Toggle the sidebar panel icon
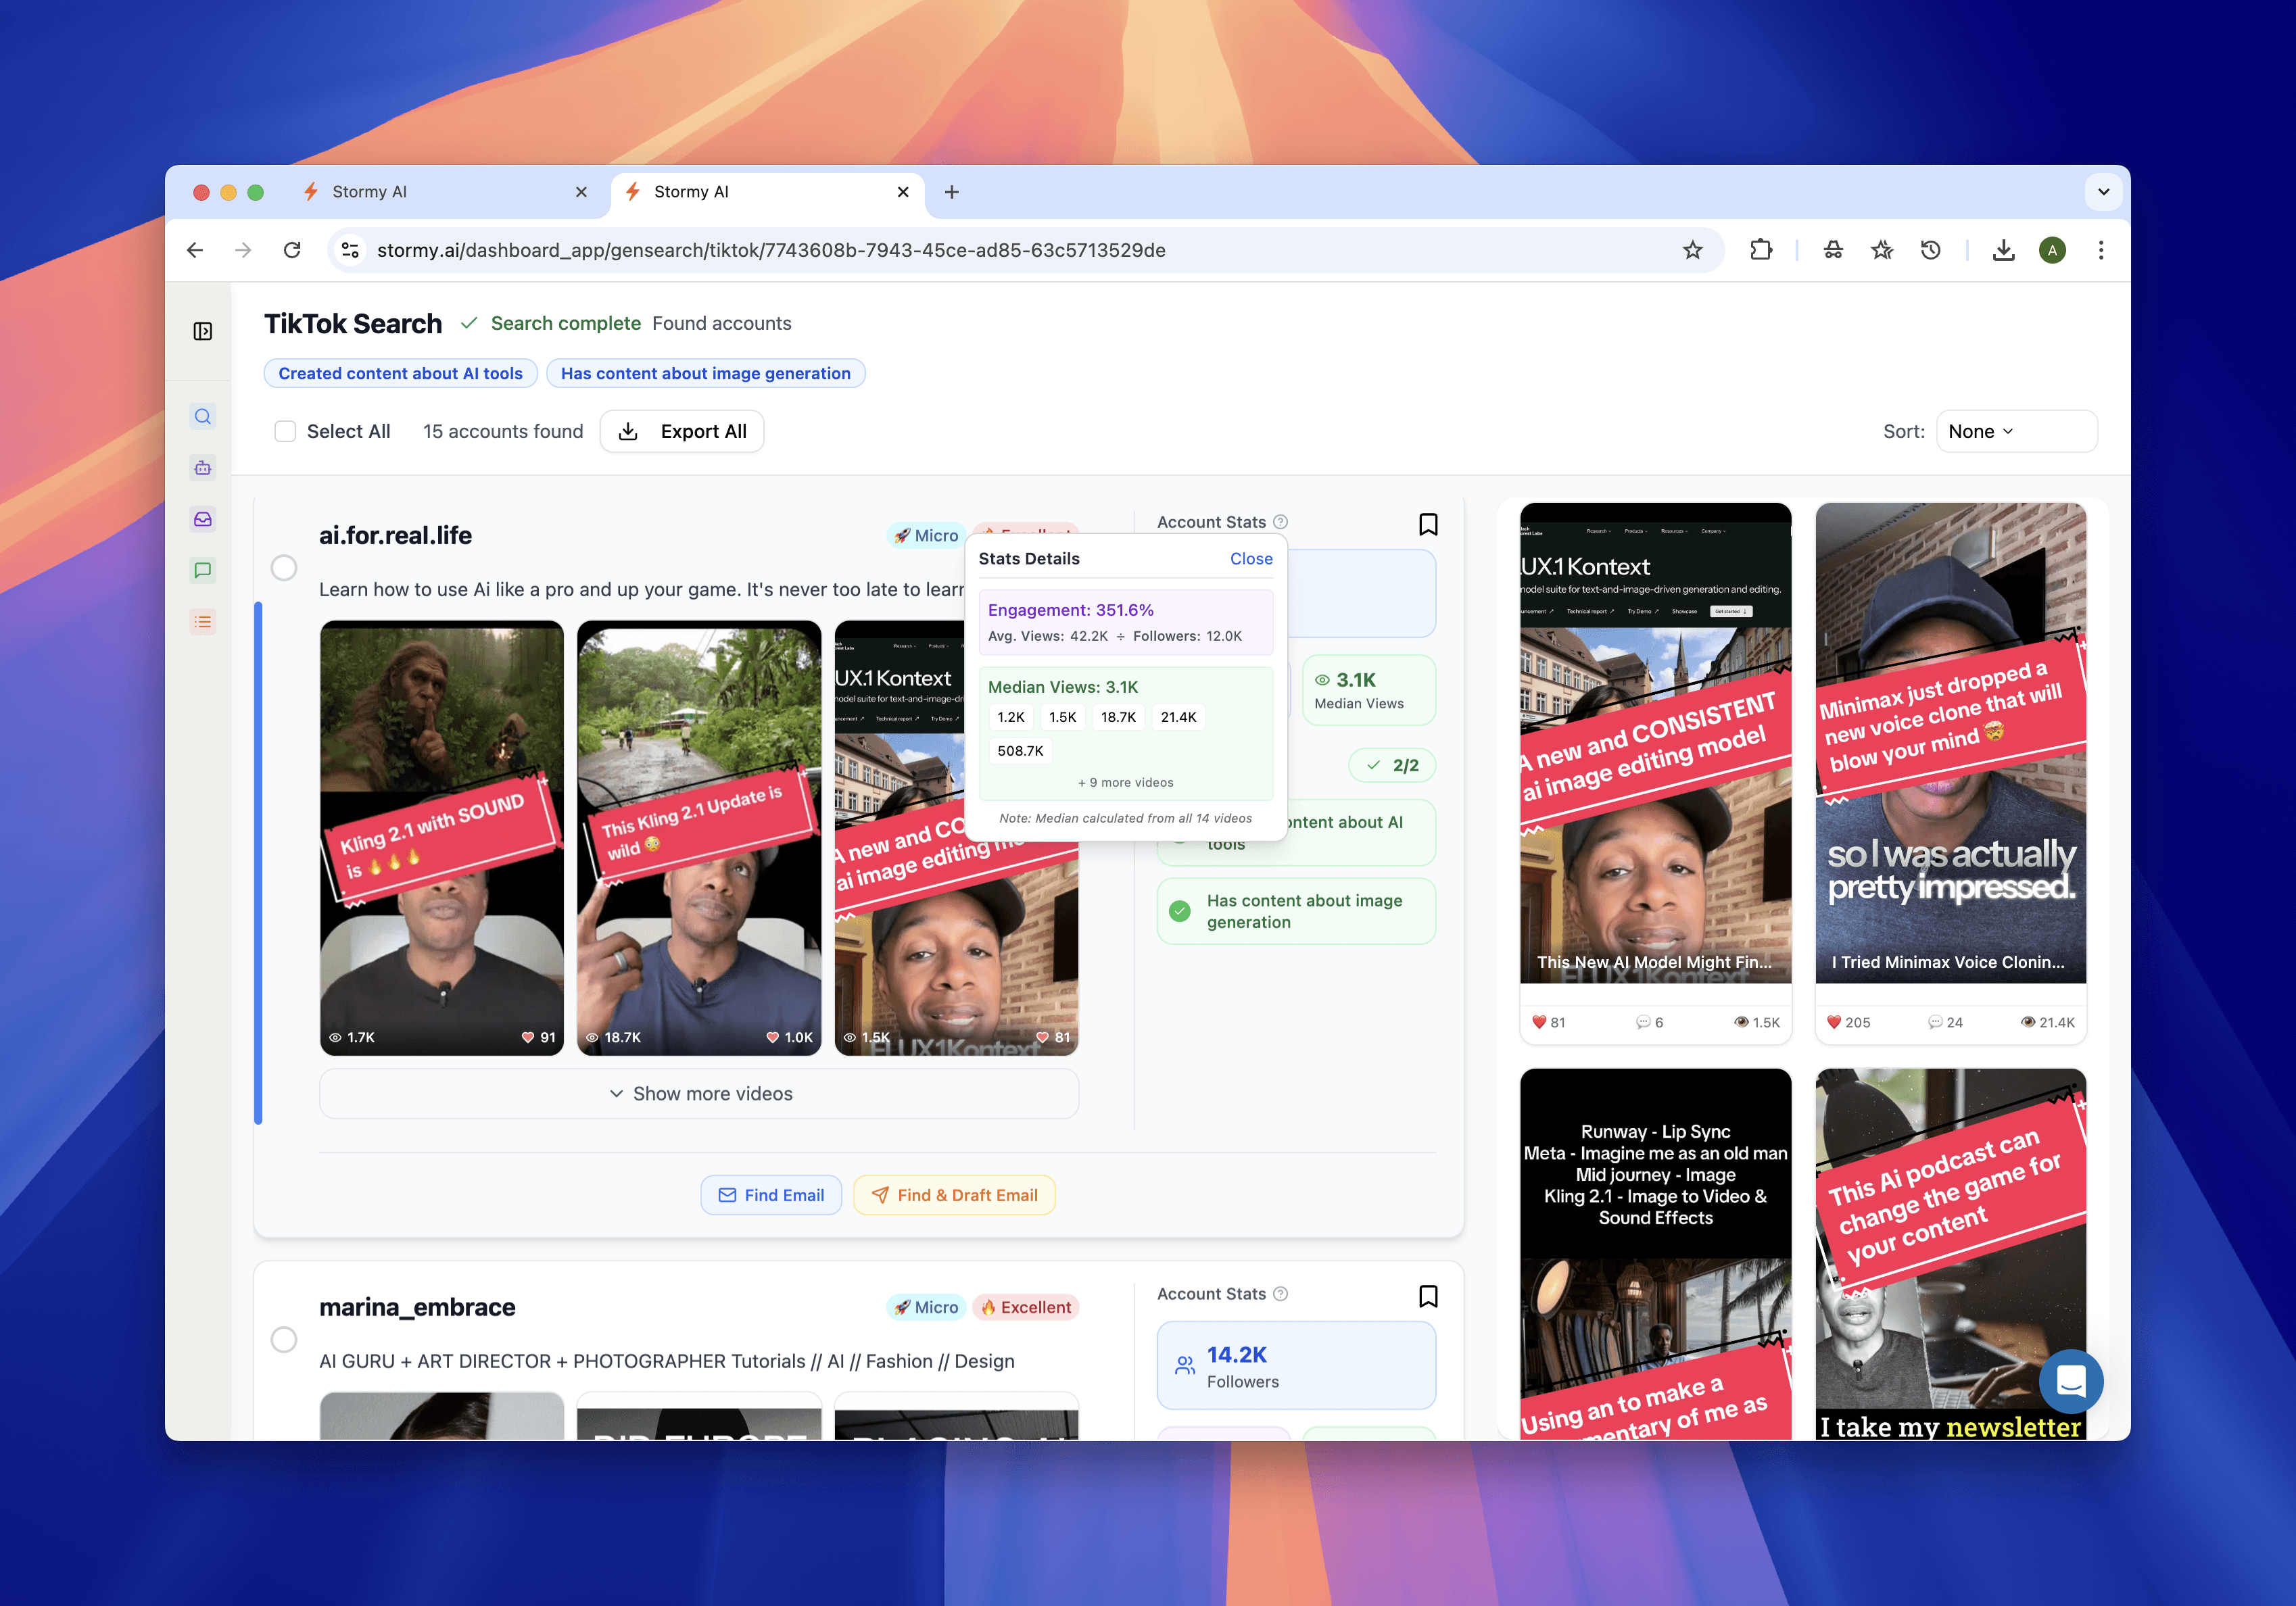 202,331
